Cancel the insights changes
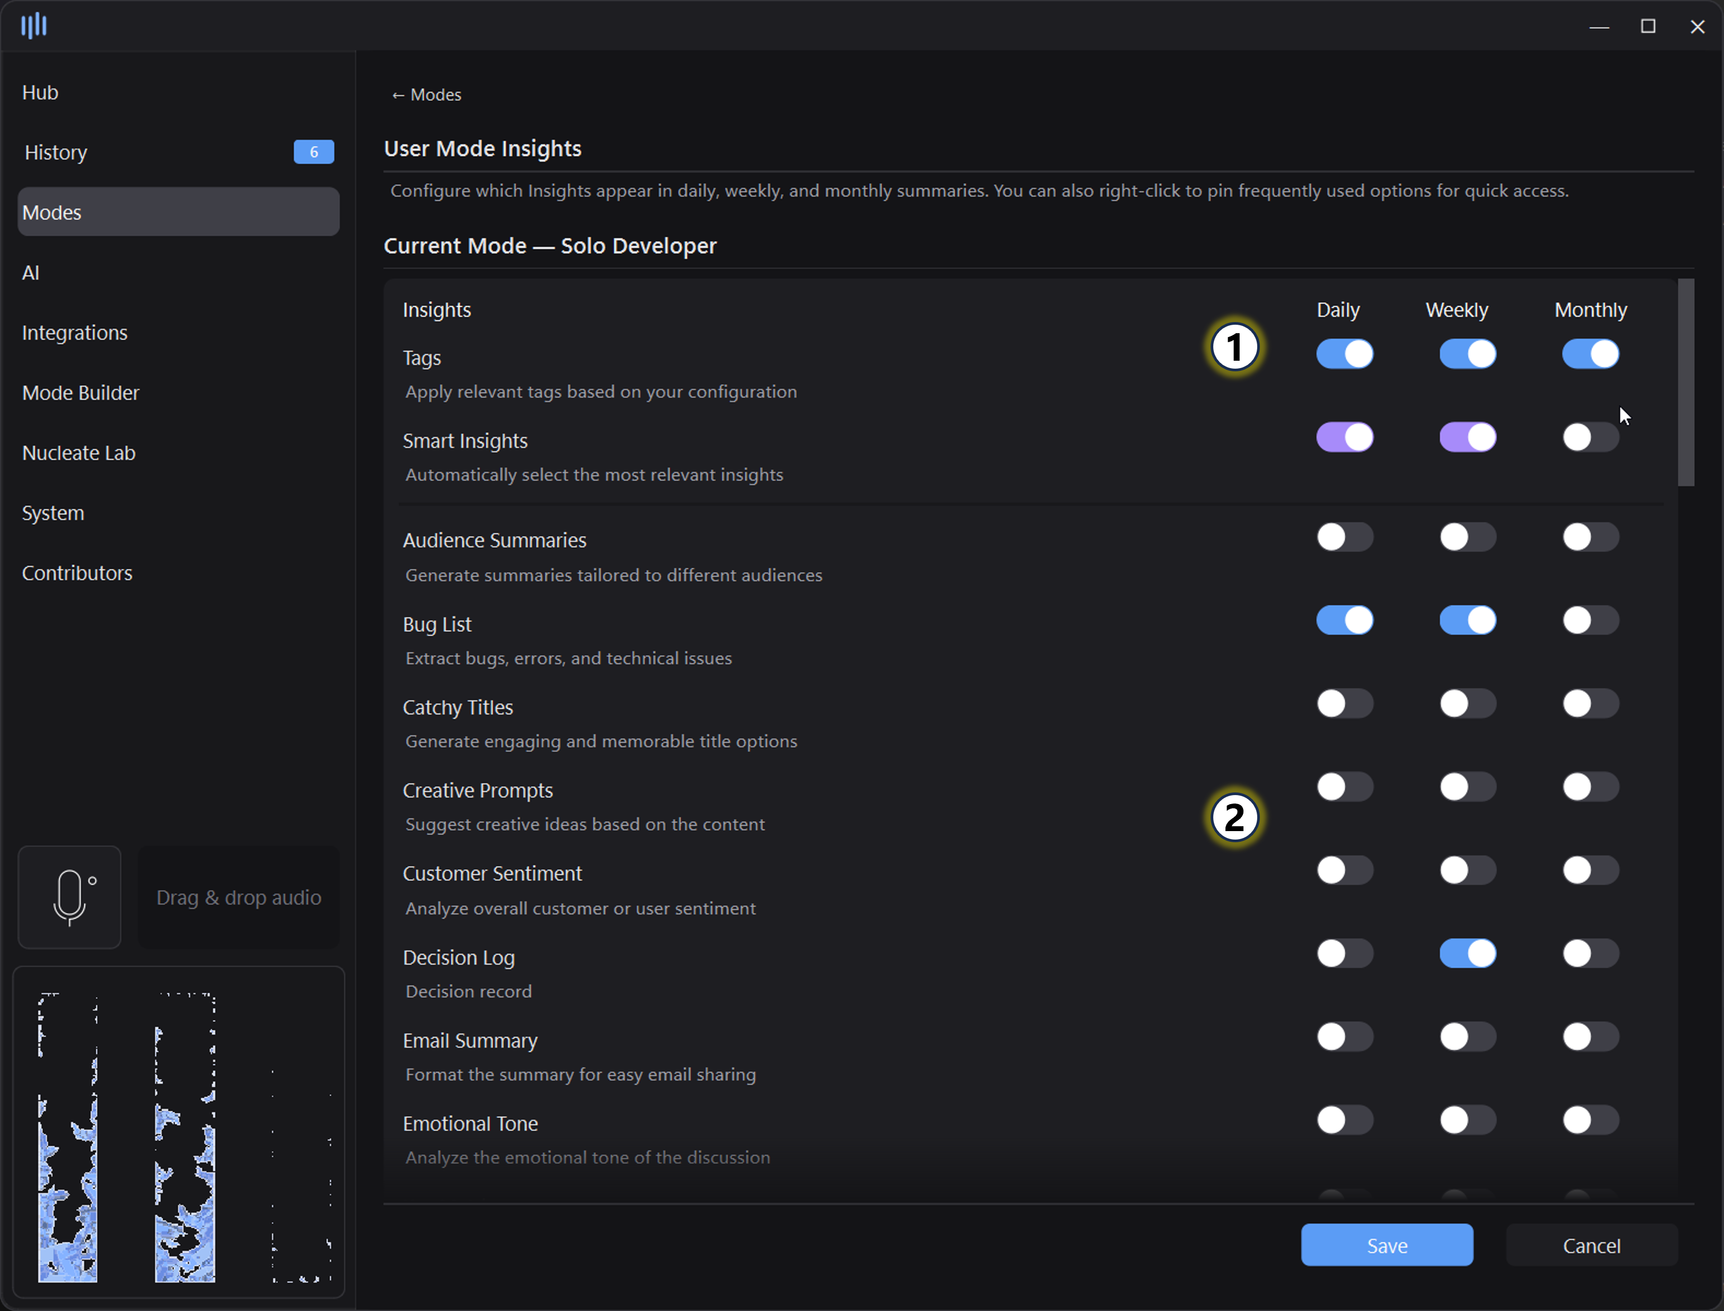 (1592, 1245)
